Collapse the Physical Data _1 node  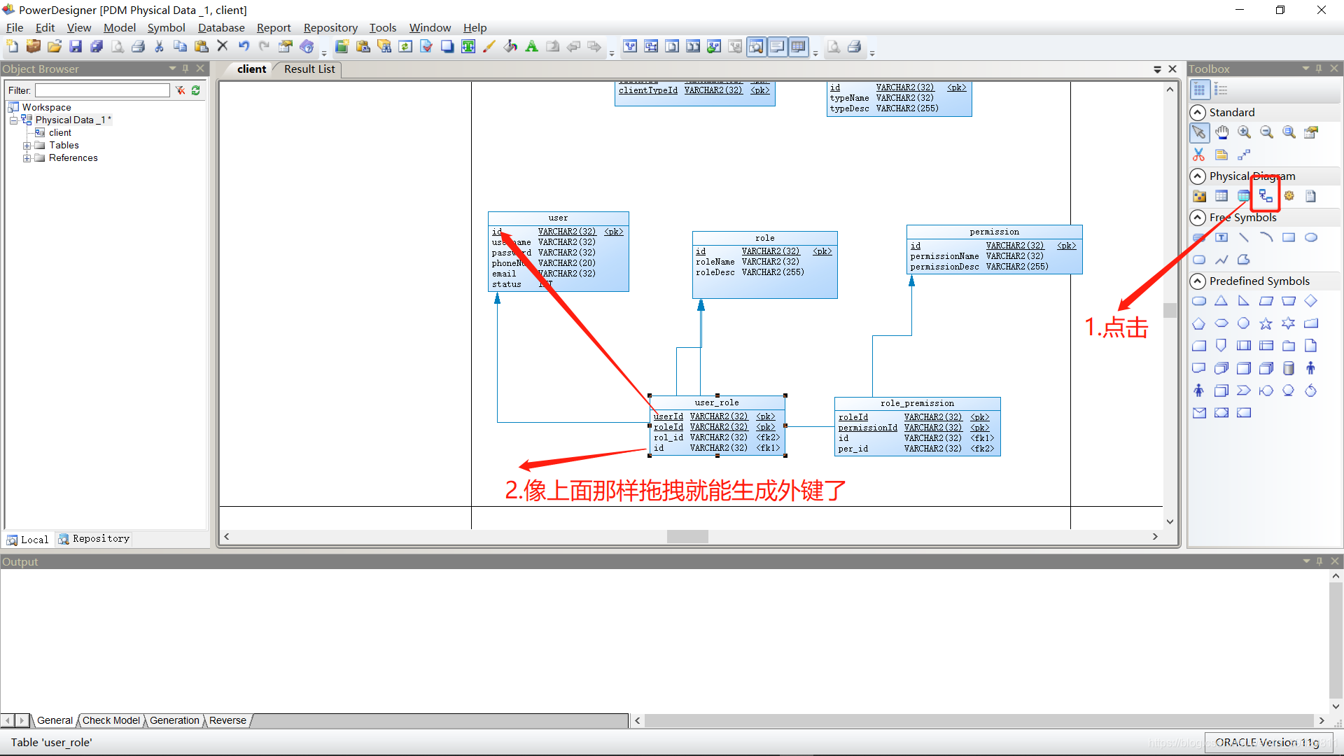coord(13,120)
